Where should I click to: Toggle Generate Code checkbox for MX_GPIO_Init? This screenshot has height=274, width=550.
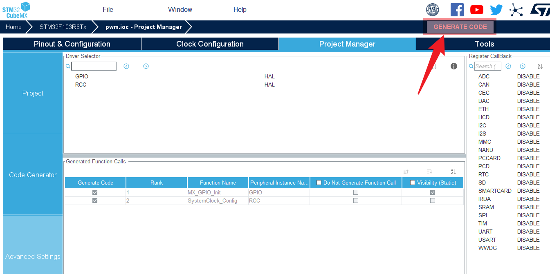[95, 192]
